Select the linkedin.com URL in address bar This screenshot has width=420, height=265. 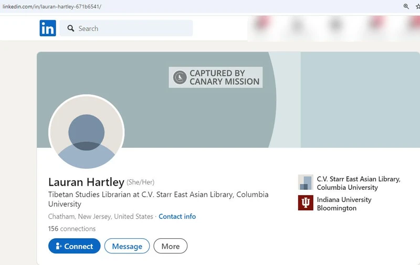(52, 6)
